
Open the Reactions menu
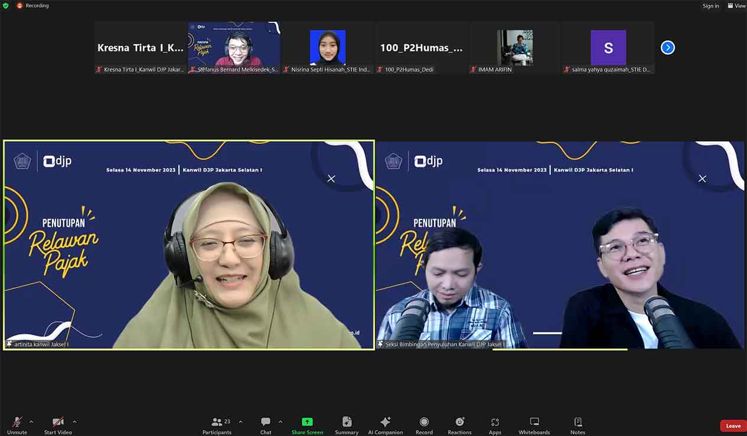[459, 425]
